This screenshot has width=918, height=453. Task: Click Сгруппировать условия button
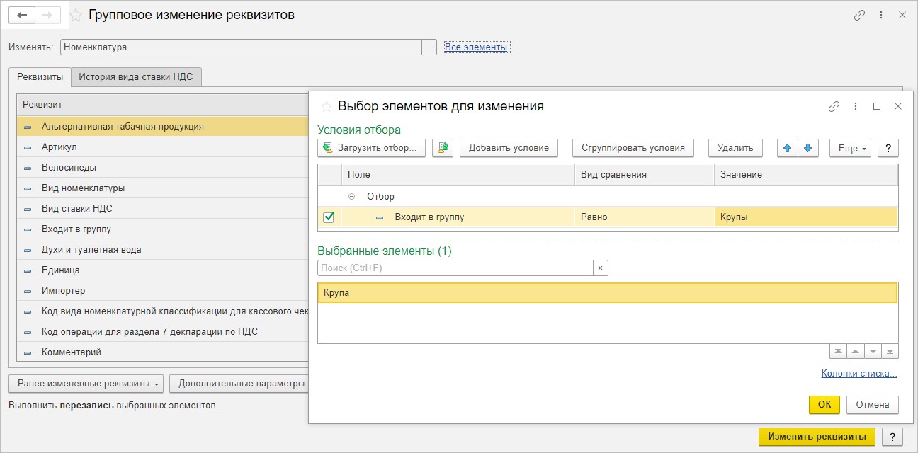point(633,148)
